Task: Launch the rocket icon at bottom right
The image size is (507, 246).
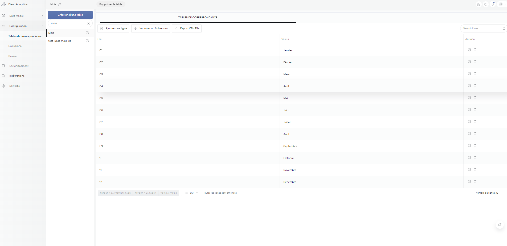Action: pyautogui.click(x=500, y=225)
